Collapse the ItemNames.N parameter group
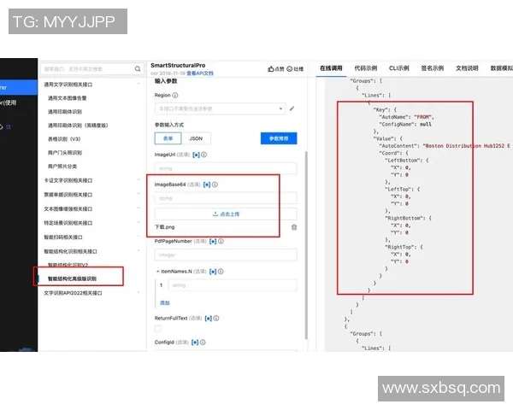This screenshot has height=410, width=513. 156,271
